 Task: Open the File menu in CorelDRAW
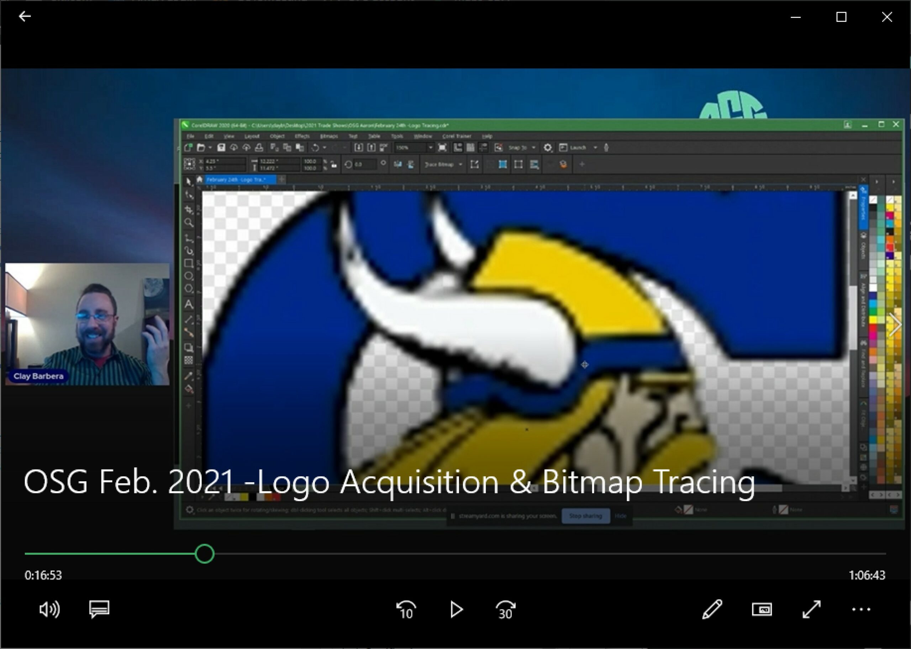click(x=190, y=136)
